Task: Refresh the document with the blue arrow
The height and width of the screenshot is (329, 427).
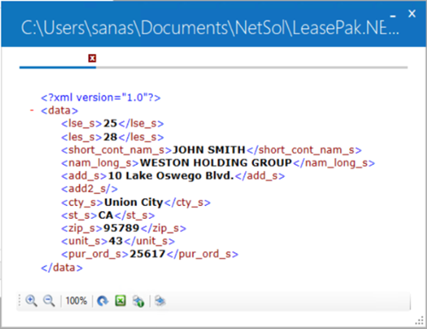Action: pyautogui.click(x=102, y=301)
